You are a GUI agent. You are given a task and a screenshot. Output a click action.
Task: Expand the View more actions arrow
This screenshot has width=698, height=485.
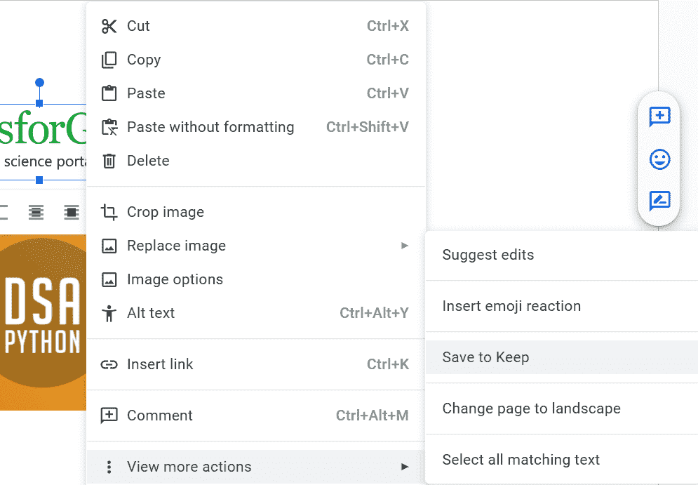pos(404,467)
